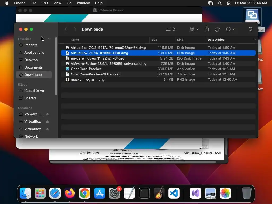Open the Finder menu
Viewport: 272px width, 204px height.
click(x=19, y=3)
